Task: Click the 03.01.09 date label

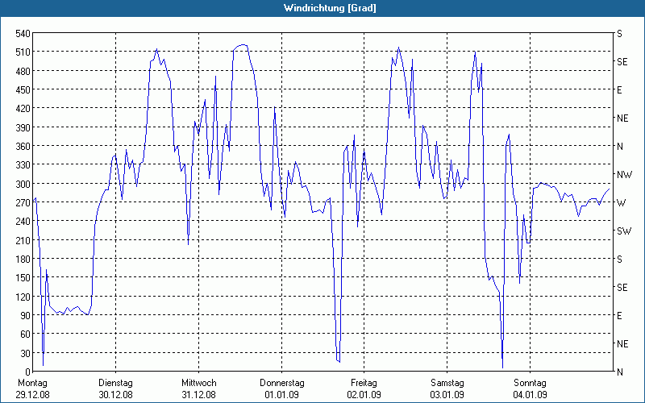Action: 447,395
